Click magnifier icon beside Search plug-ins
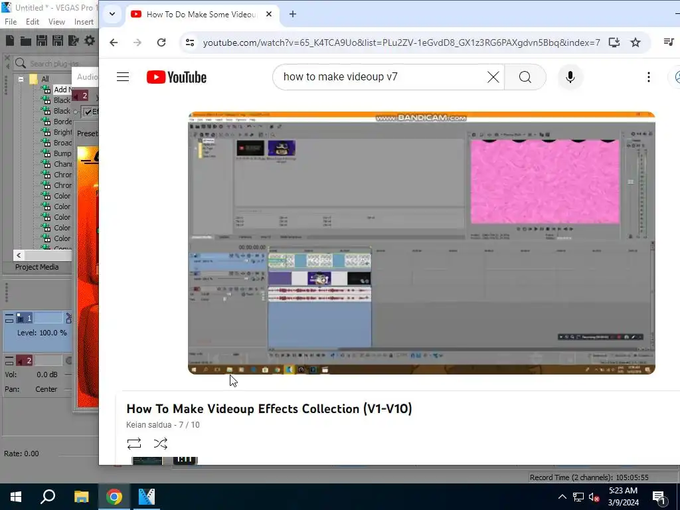 (21, 63)
